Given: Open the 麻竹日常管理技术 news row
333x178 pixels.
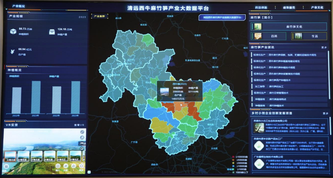Looking at the screenshot, I should click(x=289, y=93).
